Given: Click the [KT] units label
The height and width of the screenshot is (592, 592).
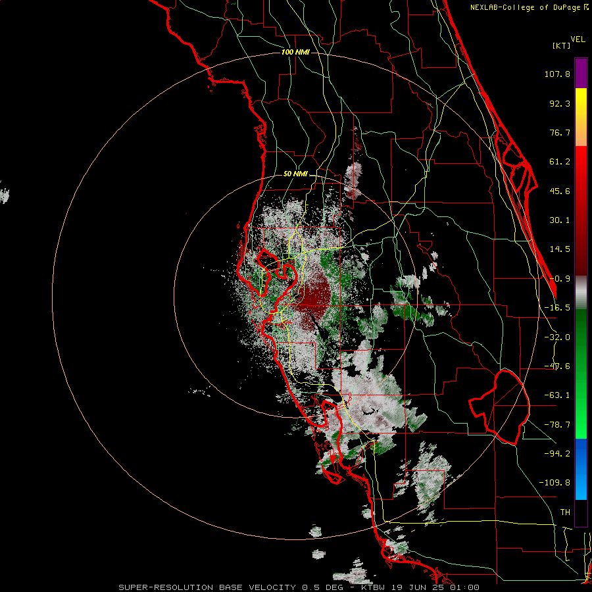Looking at the screenshot, I should click(x=562, y=45).
